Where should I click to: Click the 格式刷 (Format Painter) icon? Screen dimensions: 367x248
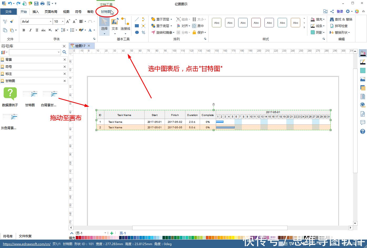12,21
